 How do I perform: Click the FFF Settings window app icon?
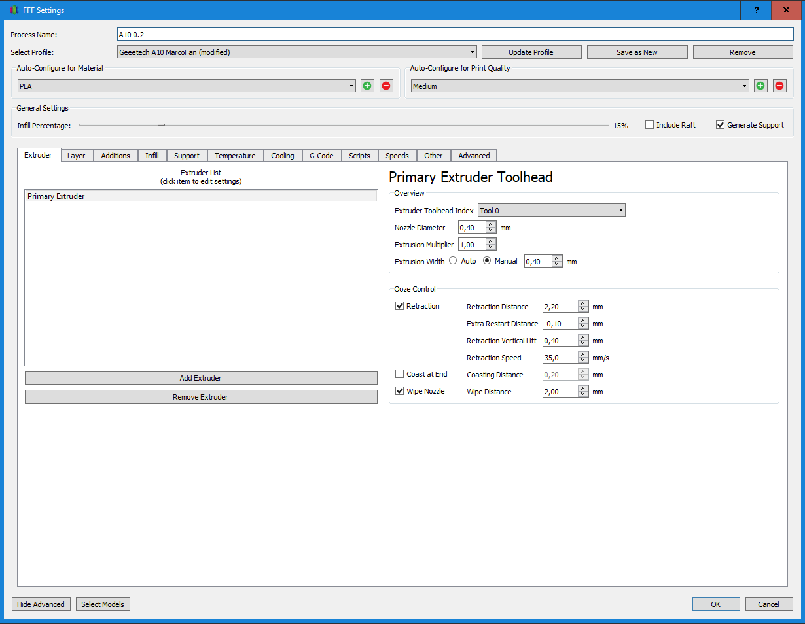tap(13, 10)
